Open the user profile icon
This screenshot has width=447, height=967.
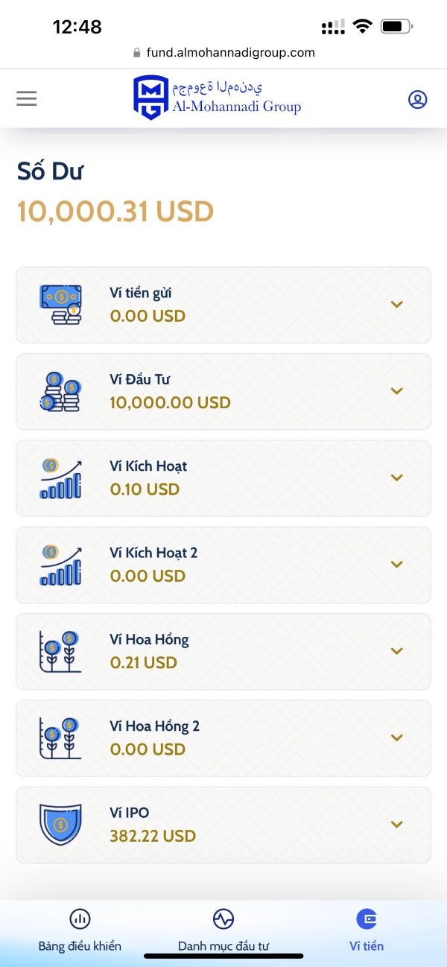(418, 99)
